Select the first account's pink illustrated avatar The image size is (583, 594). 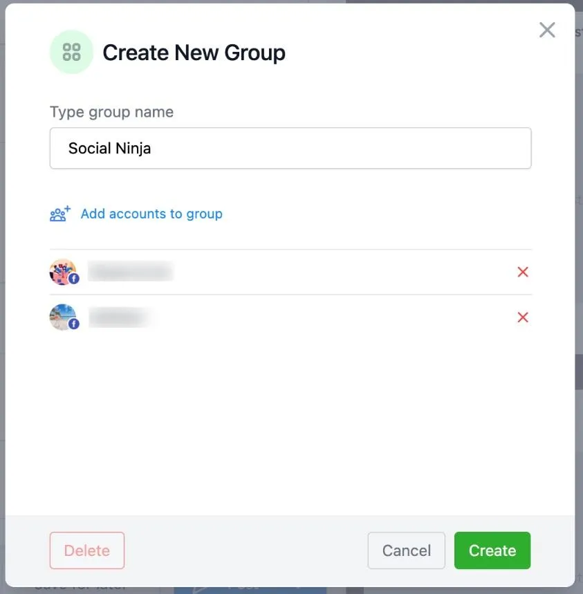tap(62, 272)
